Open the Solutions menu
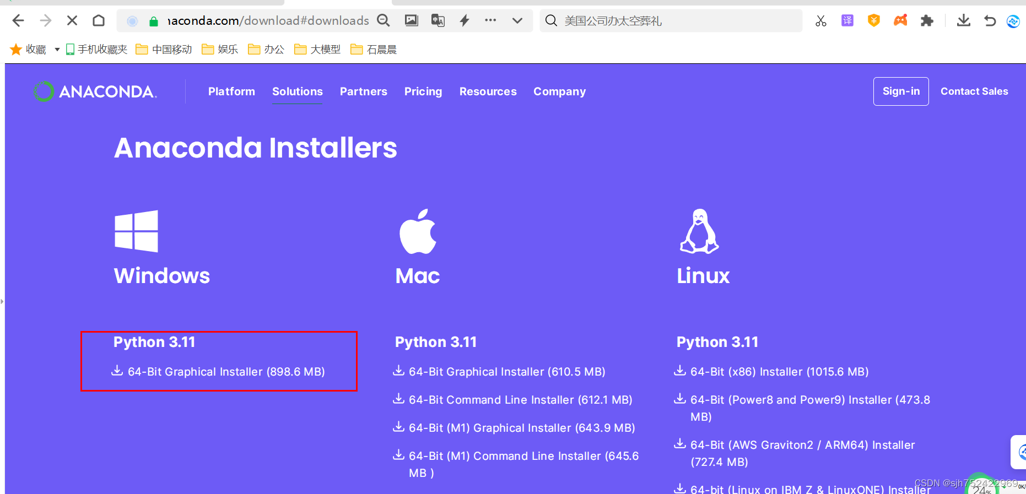 coord(298,91)
